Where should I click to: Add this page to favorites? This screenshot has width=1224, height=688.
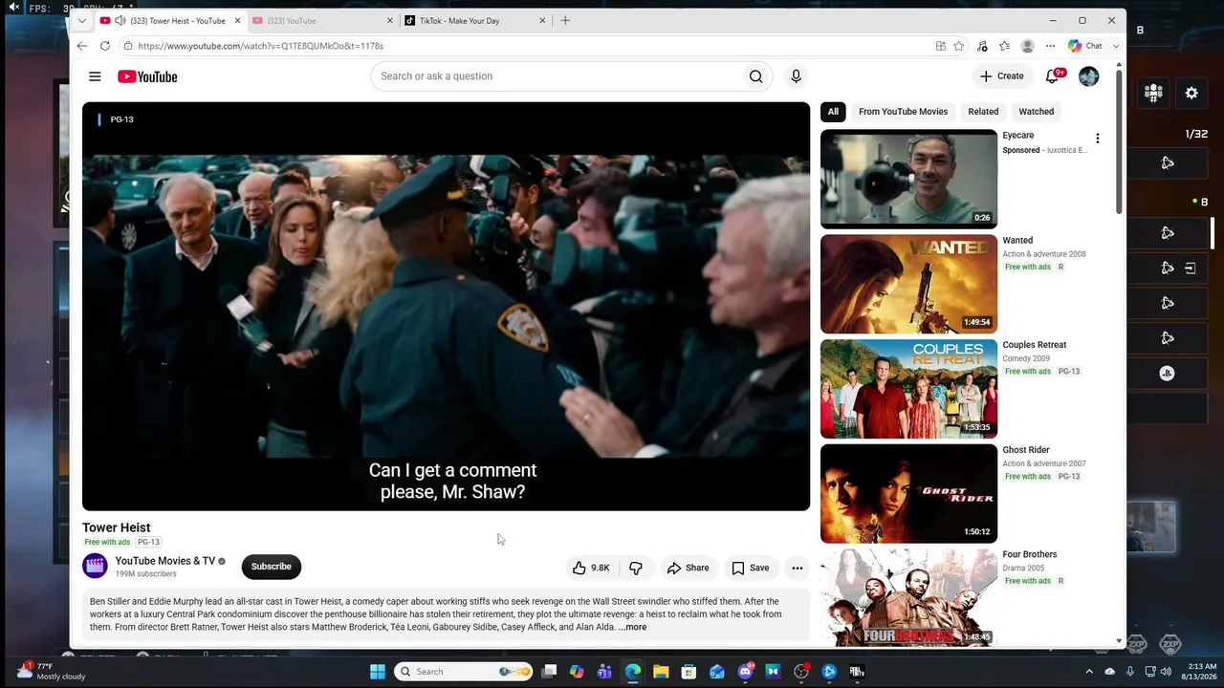pos(958,46)
